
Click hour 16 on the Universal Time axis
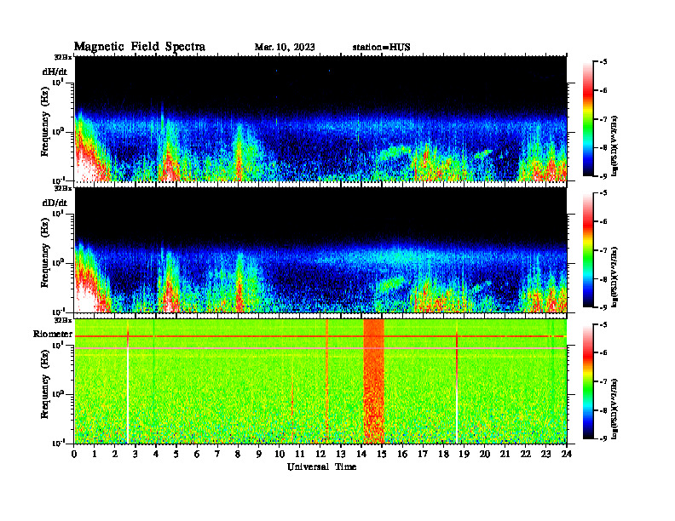pyautogui.click(x=402, y=455)
